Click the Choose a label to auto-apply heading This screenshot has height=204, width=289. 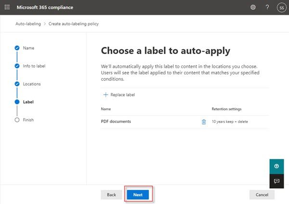click(x=166, y=51)
